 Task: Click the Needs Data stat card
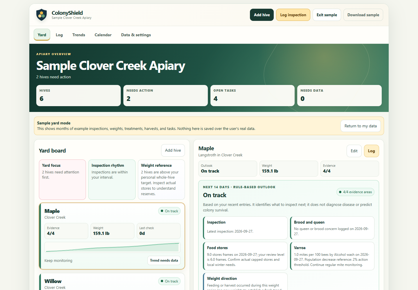[x=339, y=95]
